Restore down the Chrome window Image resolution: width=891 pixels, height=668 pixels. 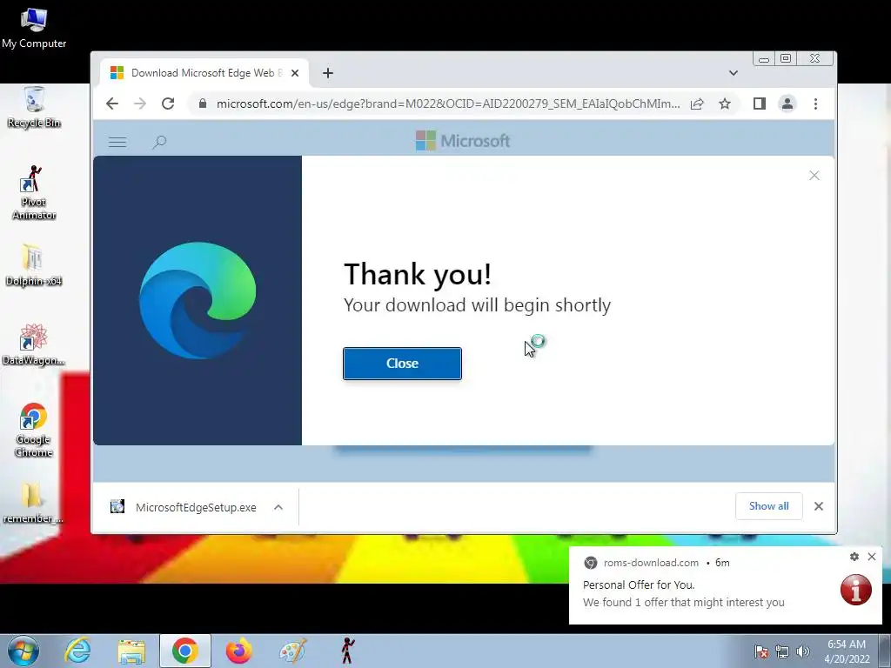786,58
